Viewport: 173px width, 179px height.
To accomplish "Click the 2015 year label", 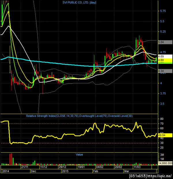I will [x=65, y=171].
